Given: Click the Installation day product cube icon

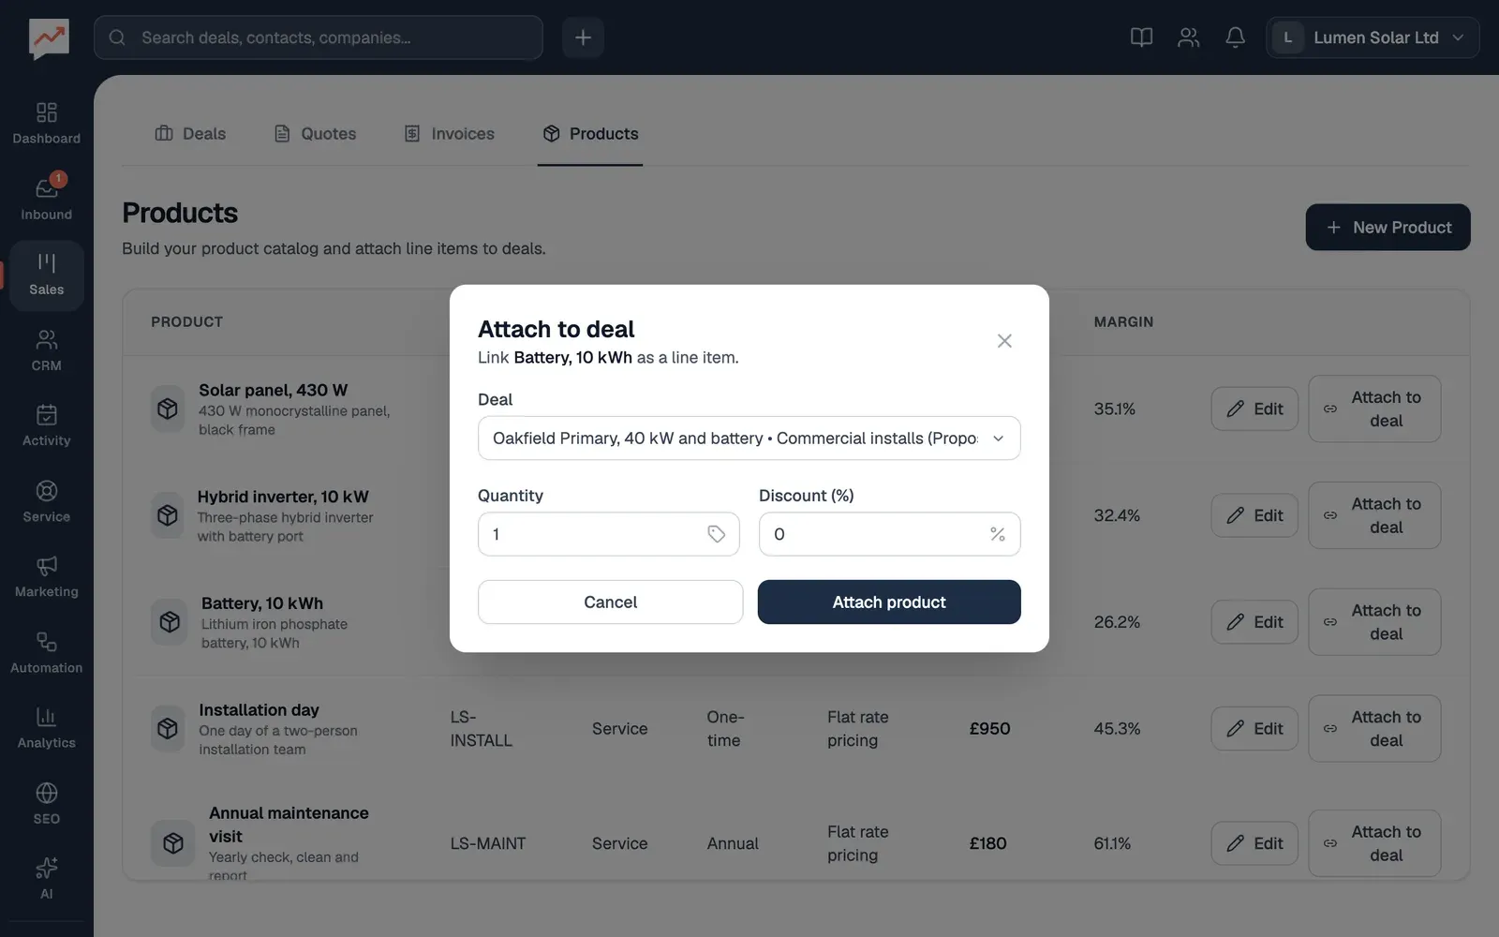Looking at the screenshot, I should (168, 729).
